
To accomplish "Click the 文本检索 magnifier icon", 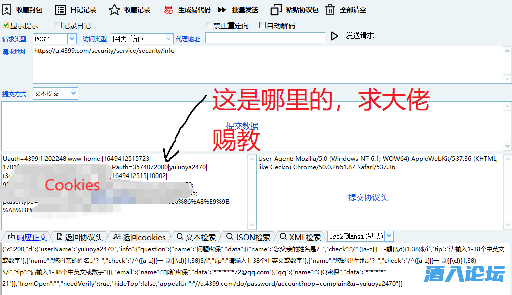I will (180, 237).
